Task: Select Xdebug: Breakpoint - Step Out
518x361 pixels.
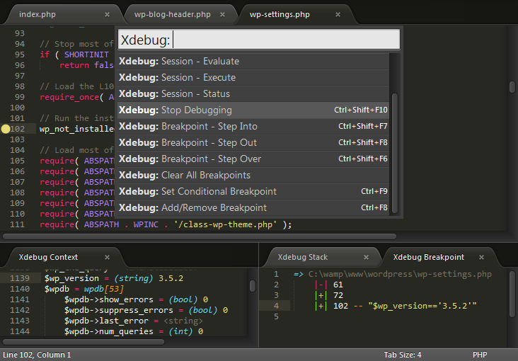Action: coord(253,142)
